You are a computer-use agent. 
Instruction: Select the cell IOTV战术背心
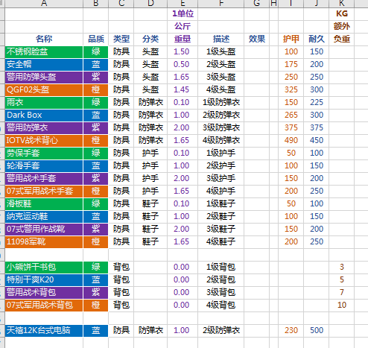(x=44, y=141)
